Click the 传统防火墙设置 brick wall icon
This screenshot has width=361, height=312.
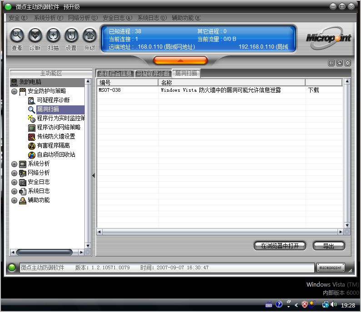pos(31,137)
